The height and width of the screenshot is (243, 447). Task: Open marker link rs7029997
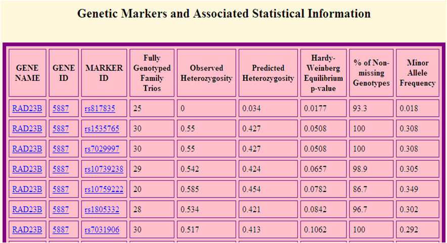tap(102, 149)
